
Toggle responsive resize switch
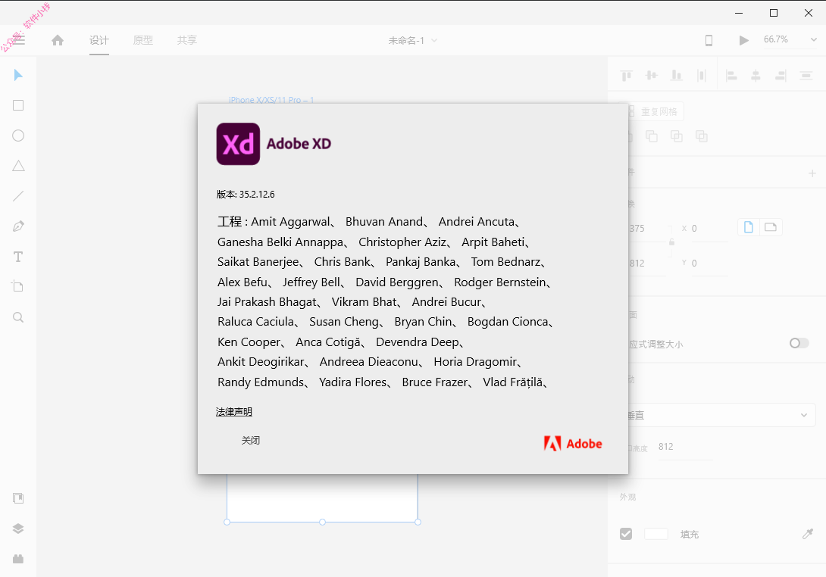[799, 343]
